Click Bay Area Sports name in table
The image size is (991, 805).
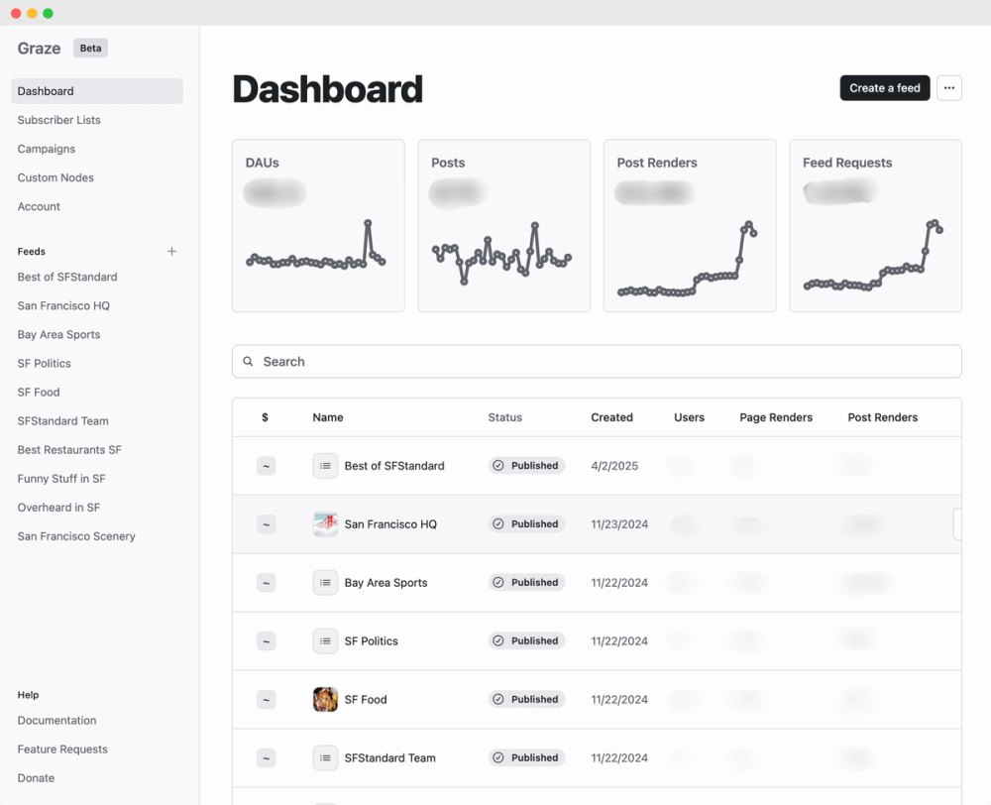coord(385,582)
